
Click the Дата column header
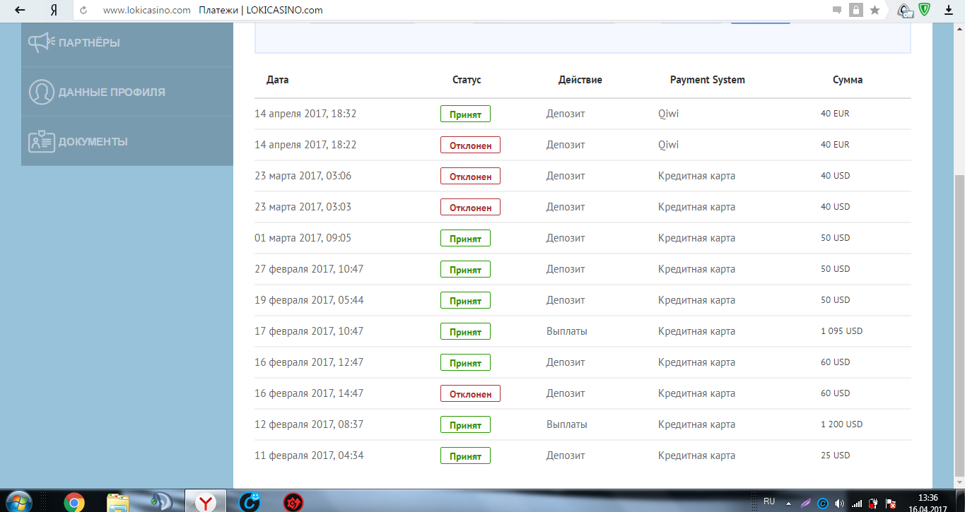(277, 80)
